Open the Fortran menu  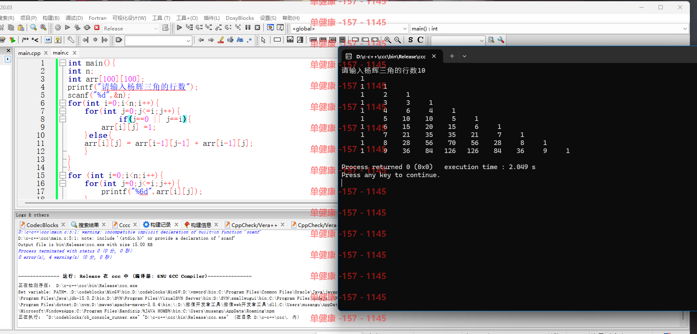[98, 18]
